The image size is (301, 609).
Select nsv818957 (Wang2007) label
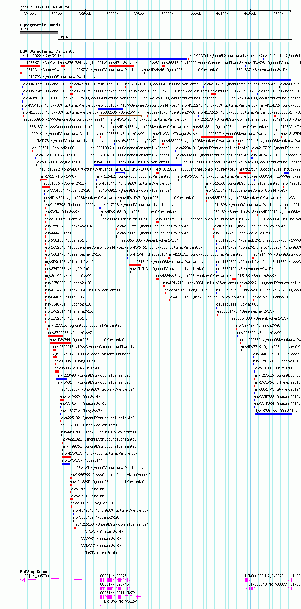coord(75,361)
